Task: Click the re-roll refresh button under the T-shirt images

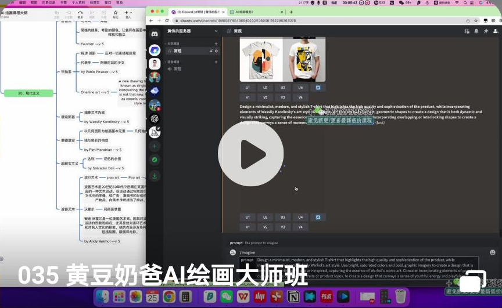Action: coord(318,88)
